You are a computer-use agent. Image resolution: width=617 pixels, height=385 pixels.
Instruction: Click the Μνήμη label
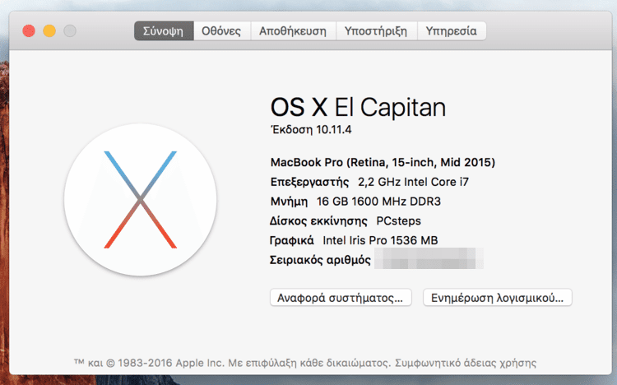coord(290,202)
